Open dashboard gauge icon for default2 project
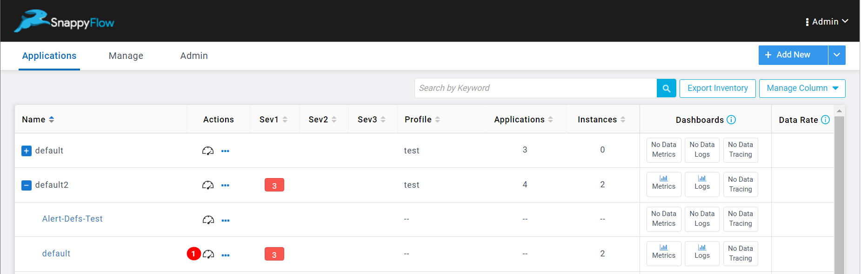 [x=207, y=185]
